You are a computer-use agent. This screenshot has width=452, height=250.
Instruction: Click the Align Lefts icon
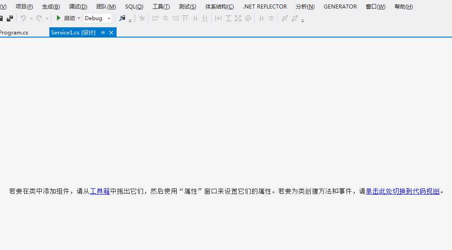[155, 18]
